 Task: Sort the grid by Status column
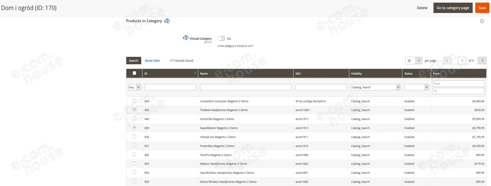(416, 73)
